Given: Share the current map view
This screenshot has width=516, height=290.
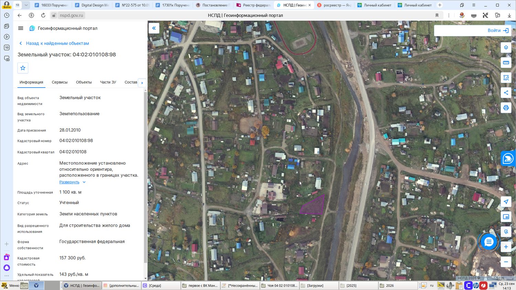Looking at the screenshot, I should pyautogui.click(x=506, y=93).
